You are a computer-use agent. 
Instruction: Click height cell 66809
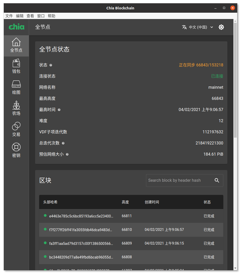click(x=127, y=243)
